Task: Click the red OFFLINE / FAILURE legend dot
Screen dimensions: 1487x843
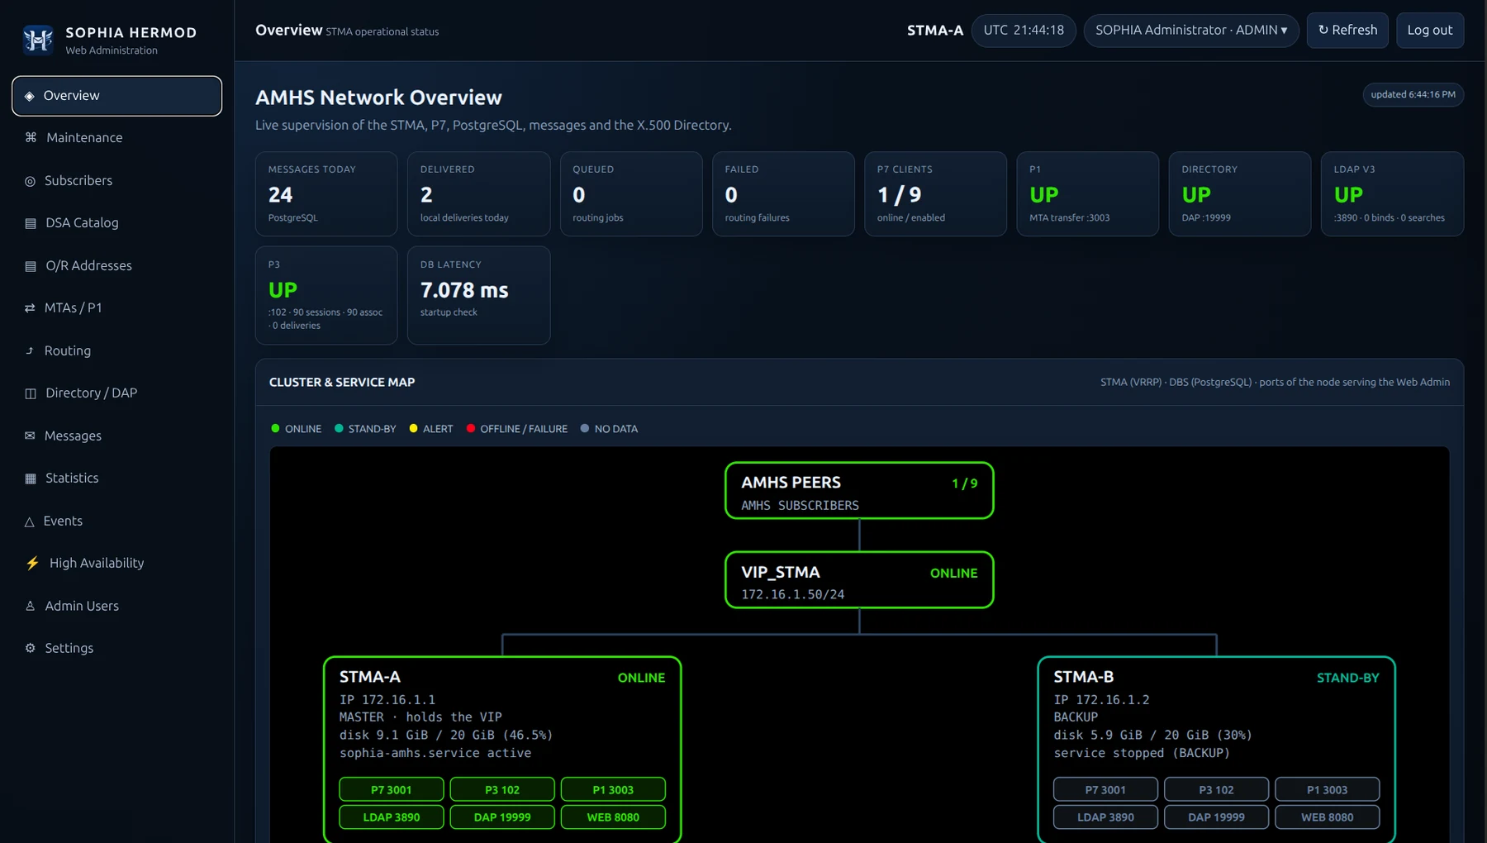Action: click(x=471, y=428)
